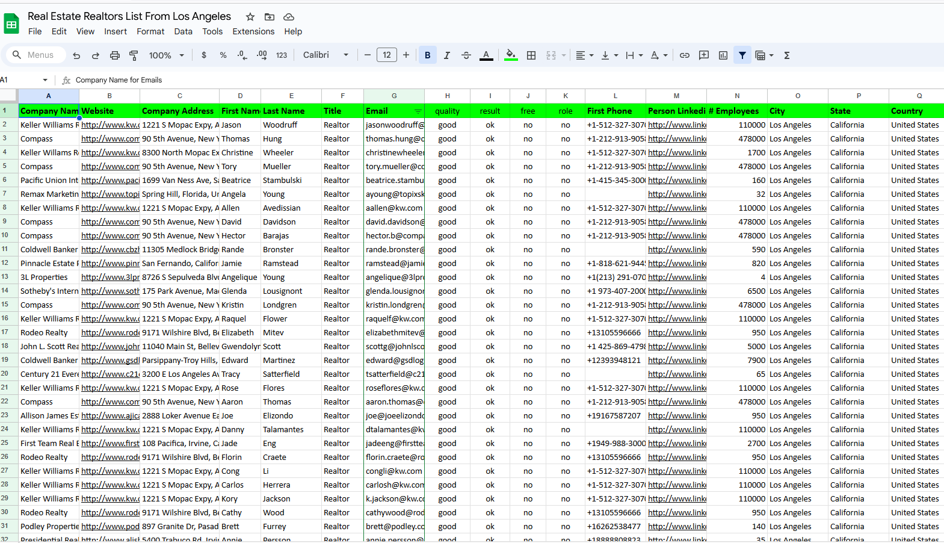Format as percent
Viewport: 944px width, 543px height.
[x=223, y=55]
